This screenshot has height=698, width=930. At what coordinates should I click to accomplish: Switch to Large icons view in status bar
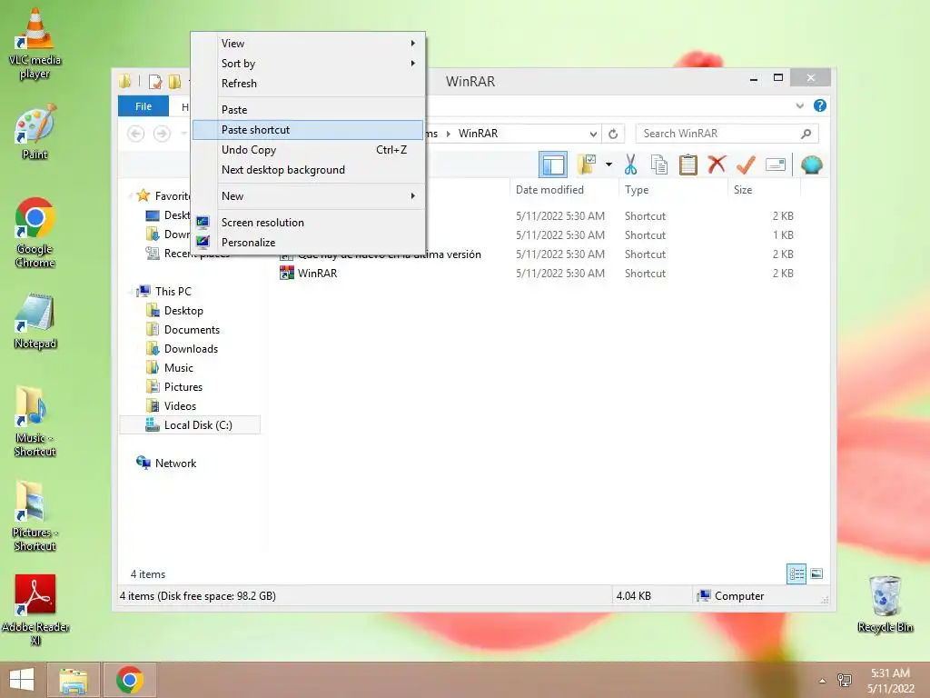click(816, 574)
